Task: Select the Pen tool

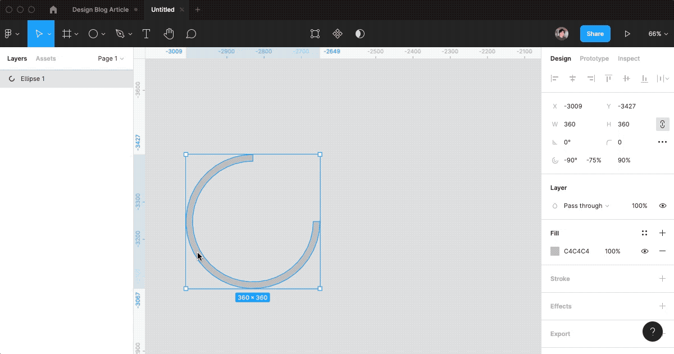Action: coord(120,34)
